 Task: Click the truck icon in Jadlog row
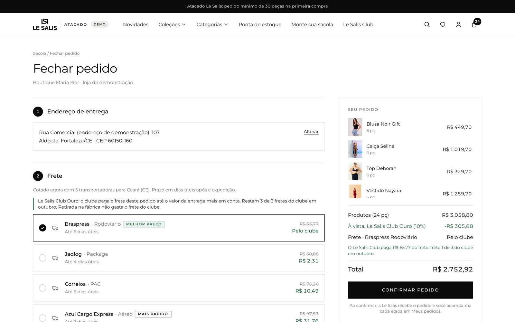(x=55, y=258)
